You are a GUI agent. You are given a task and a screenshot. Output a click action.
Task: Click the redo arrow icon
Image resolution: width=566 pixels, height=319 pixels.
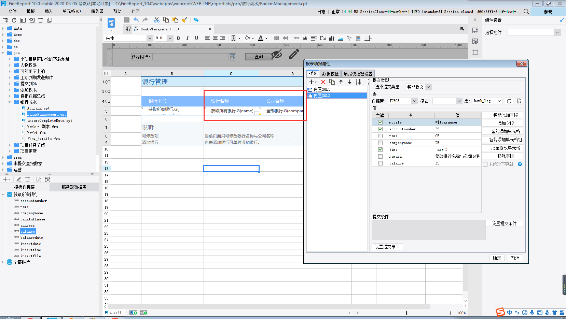coord(145,20)
